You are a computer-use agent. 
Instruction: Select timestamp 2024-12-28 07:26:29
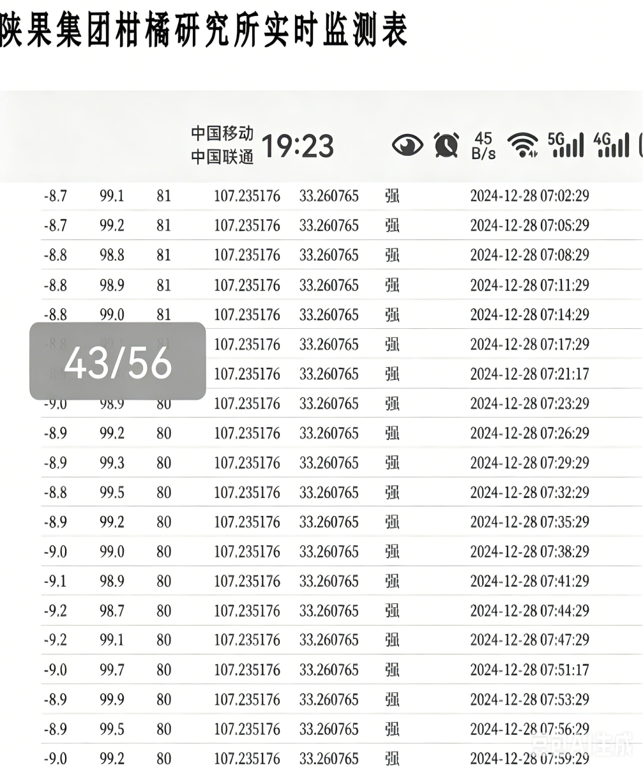tap(529, 433)
